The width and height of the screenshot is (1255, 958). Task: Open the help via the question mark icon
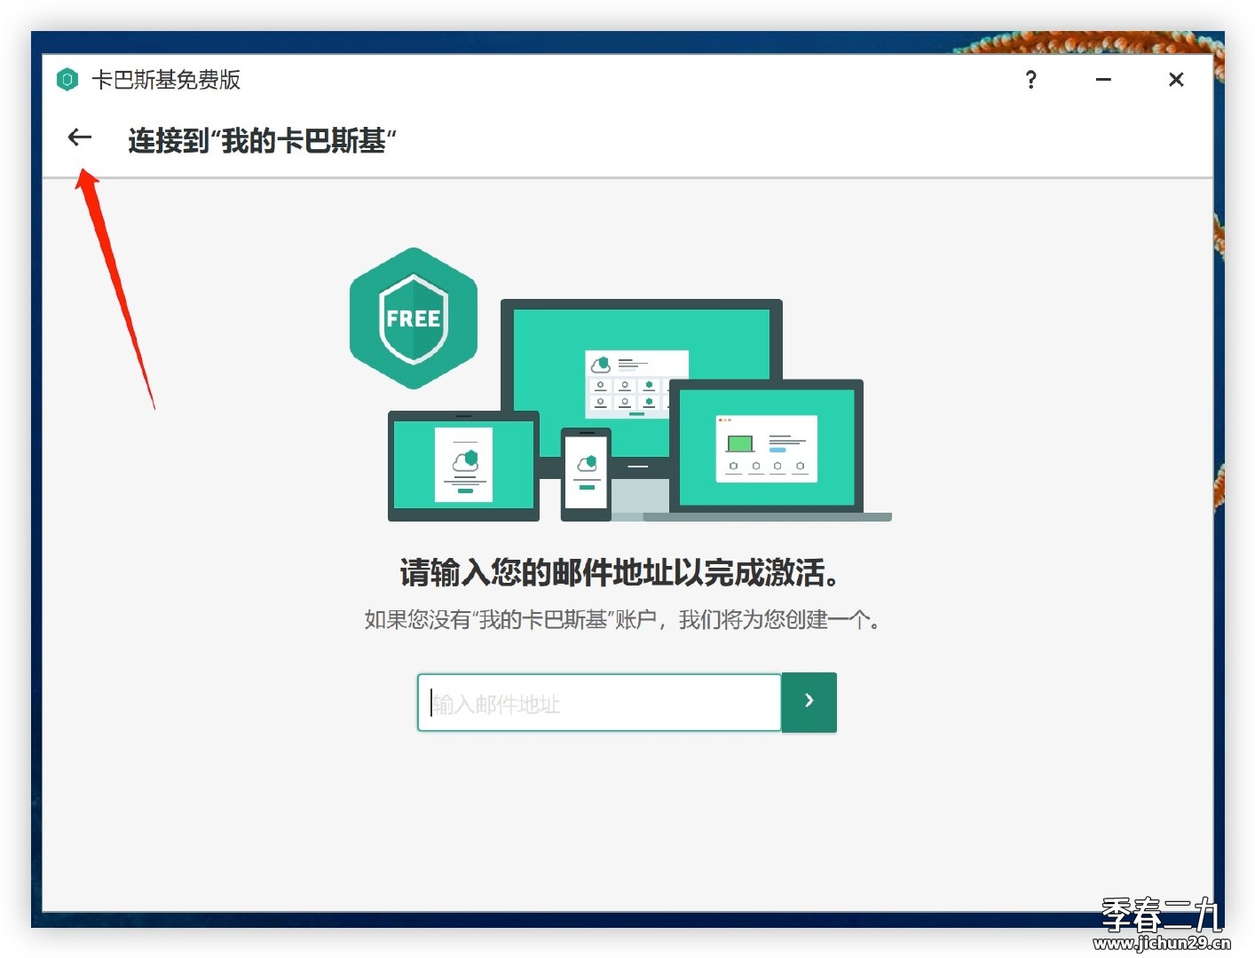pos(1030,80)
